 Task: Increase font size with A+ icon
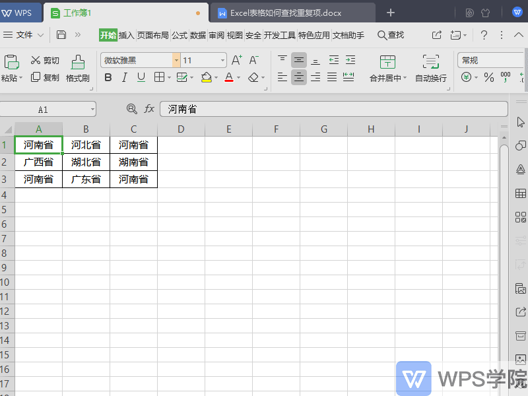pyautogui.click(x=236, y=59)
